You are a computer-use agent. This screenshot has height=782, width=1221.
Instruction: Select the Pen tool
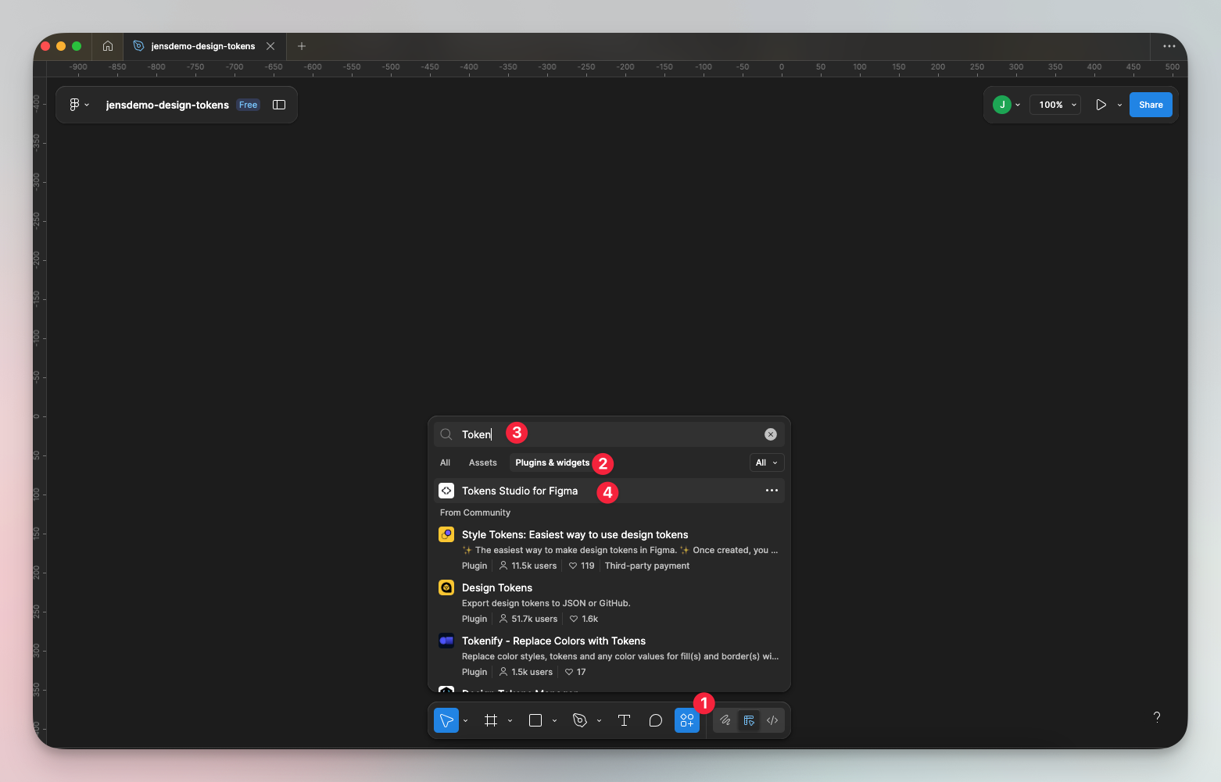pos(580,720)
